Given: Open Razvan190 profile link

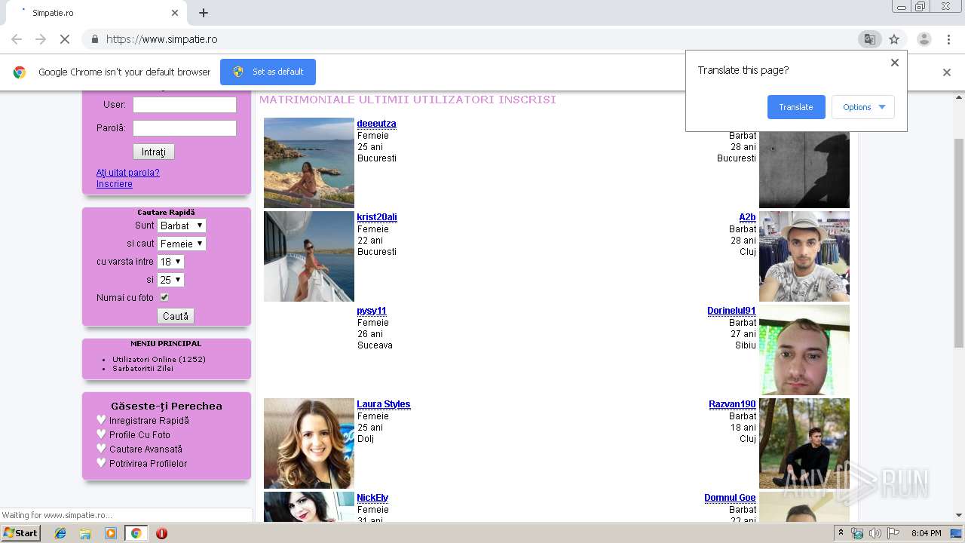Looking at the screenshot, I should (732, 404).
